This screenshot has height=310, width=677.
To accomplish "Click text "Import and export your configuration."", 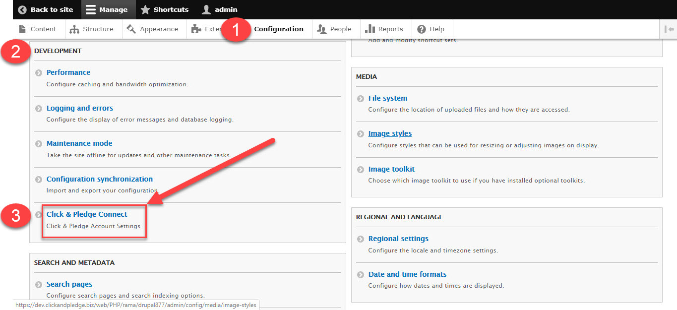I will tap(103, 190).
